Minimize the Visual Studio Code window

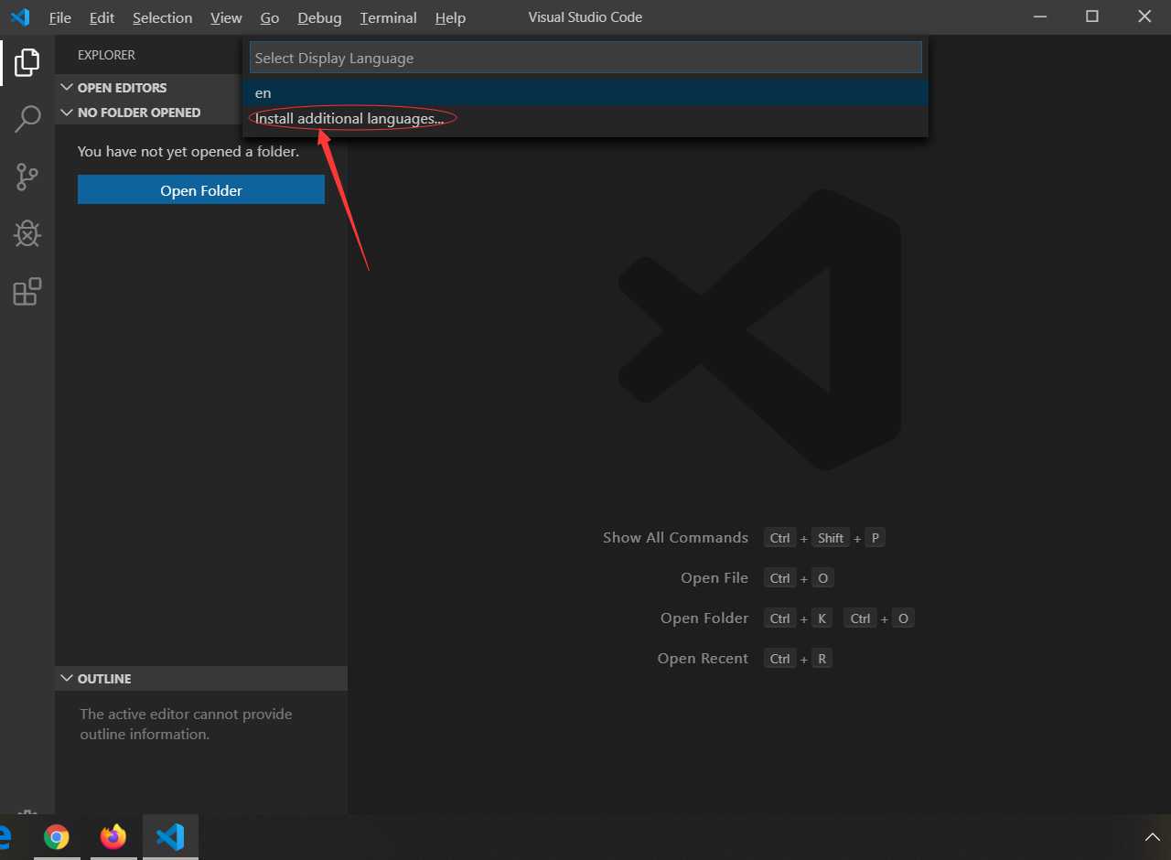click(x=1039, y=16)
